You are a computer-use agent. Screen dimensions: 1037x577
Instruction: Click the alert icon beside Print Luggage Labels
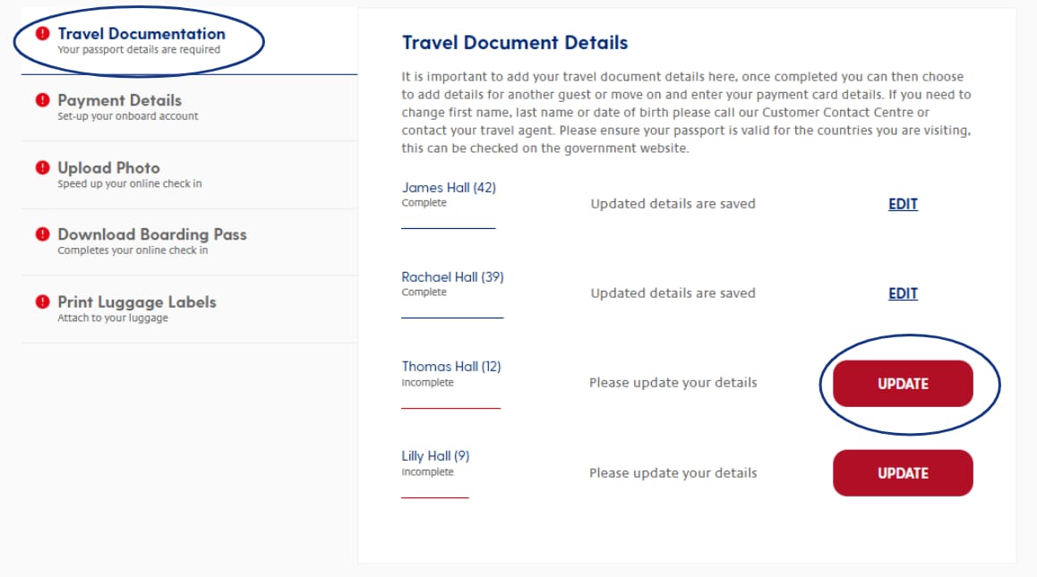(x=42, y=301)
